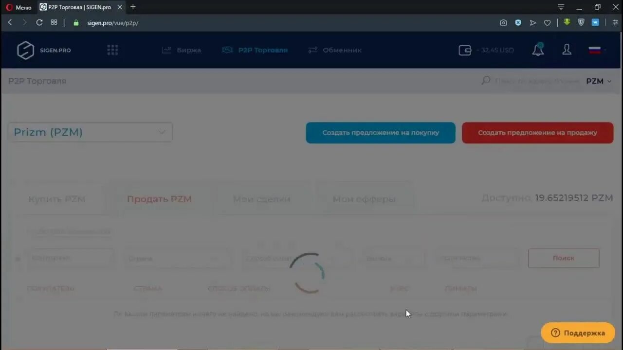The image size is (623, 350).
Task: Open the notifications bell
Action: (538, 50)
